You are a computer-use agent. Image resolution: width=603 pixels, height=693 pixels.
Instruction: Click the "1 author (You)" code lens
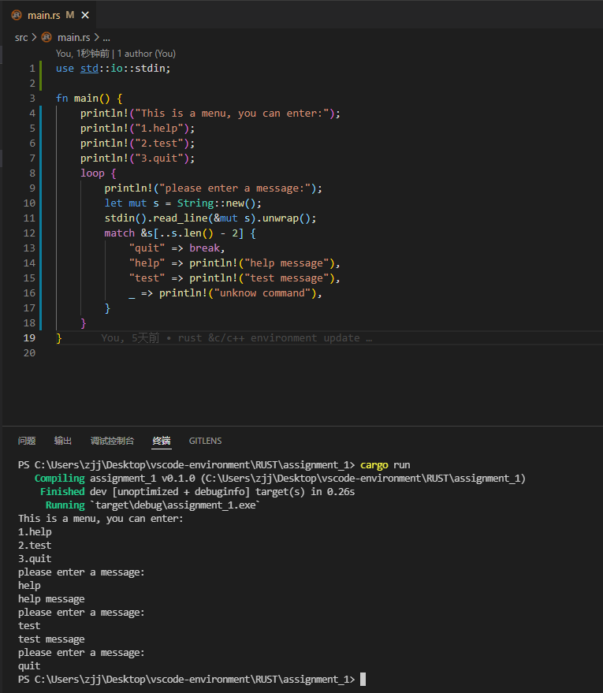point(147,54)
